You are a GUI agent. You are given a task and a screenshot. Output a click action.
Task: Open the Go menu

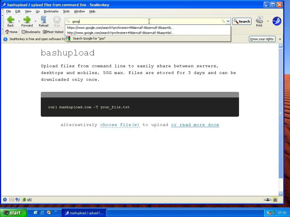(38, 11)
